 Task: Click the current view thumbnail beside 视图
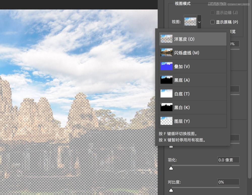pyautogui.click(x=191, y=22)
